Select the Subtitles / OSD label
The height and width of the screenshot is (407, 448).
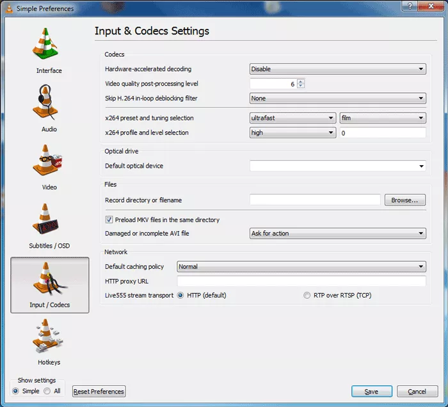[x=49, y=246]
